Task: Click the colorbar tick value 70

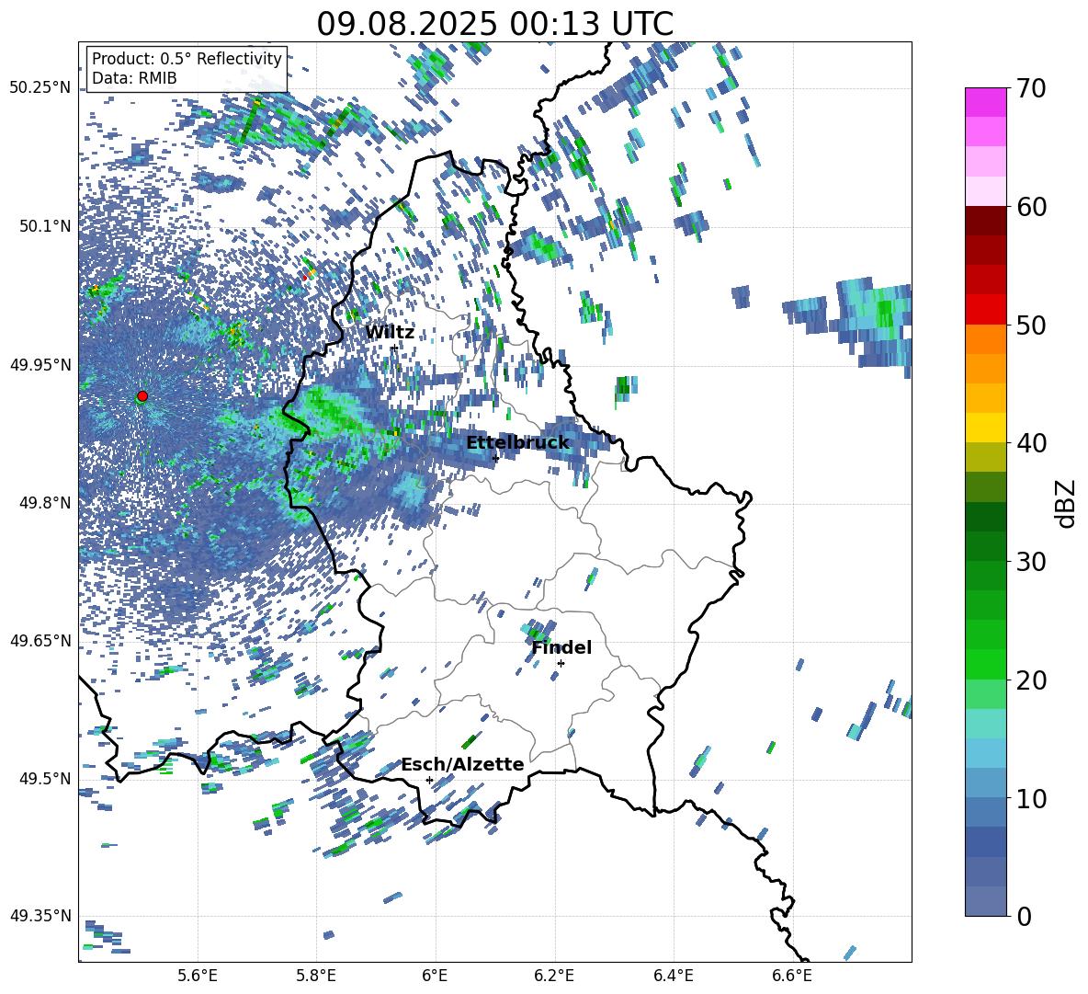Action: pos(1030,88)
